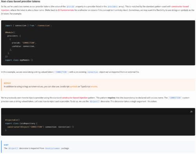Image resolution: width=196 pixels, height=154 pixels.
Task: Click the constructor line in CatsRepository code
Action: [40, 127]
